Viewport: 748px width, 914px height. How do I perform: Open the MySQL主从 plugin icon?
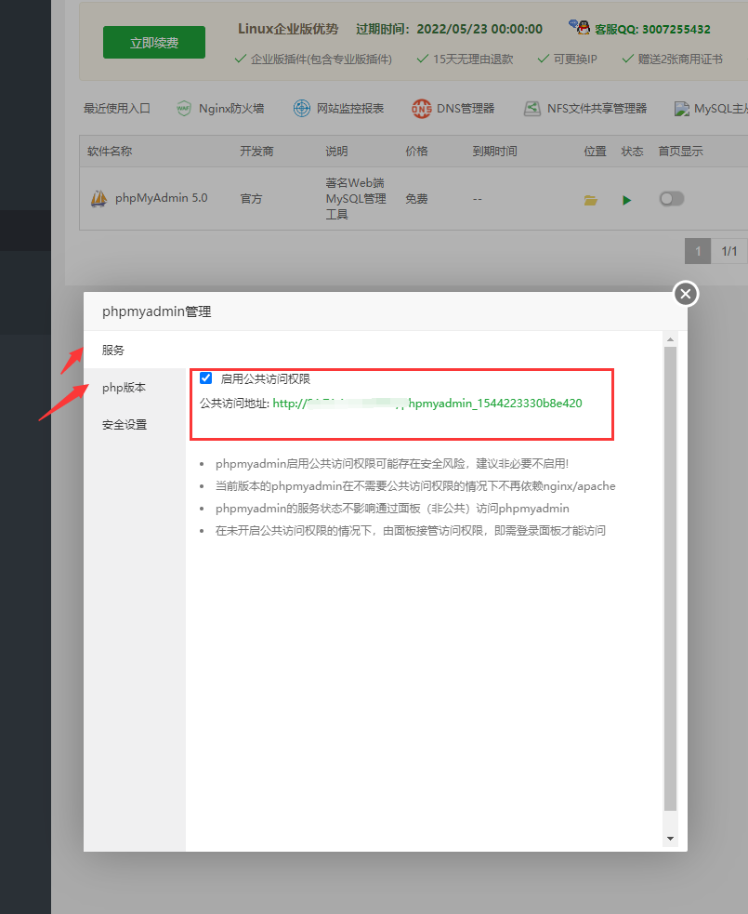tap(682, 109)
